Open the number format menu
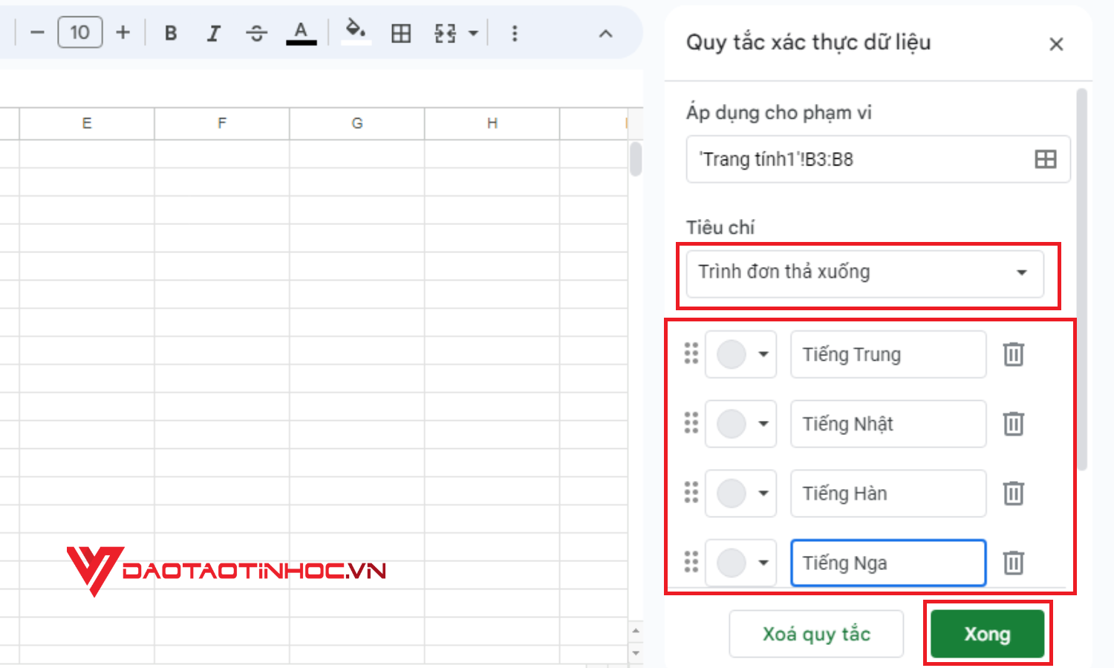Image resolution: width=1114 pixels, height=668 pixels. (x=473, y=33)
